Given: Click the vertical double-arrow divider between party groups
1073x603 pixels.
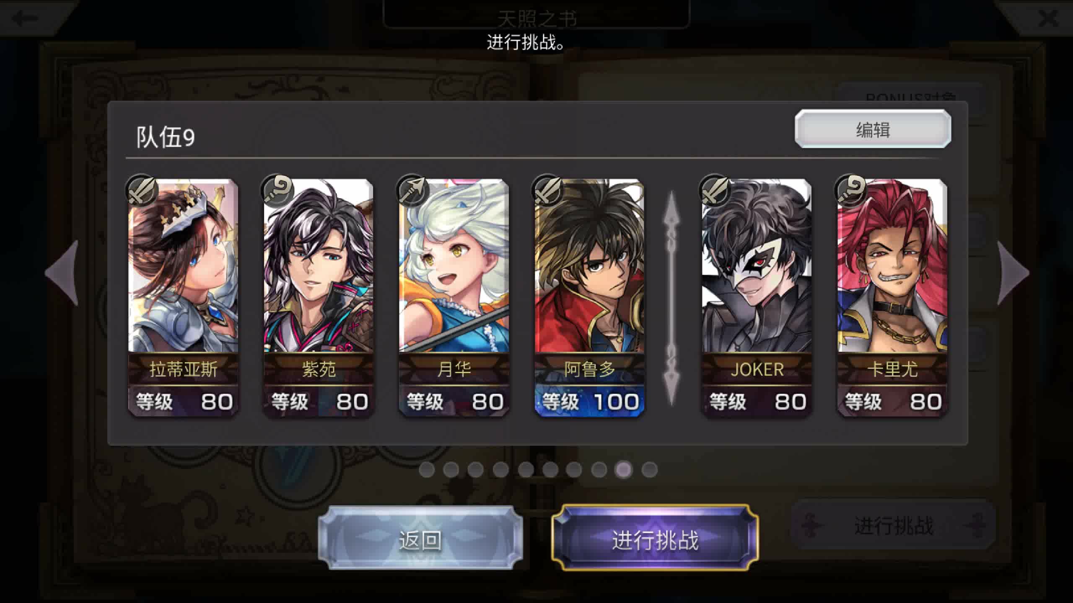Looking at the screenshot, I should pyautogui.click(x=671, y=298).
